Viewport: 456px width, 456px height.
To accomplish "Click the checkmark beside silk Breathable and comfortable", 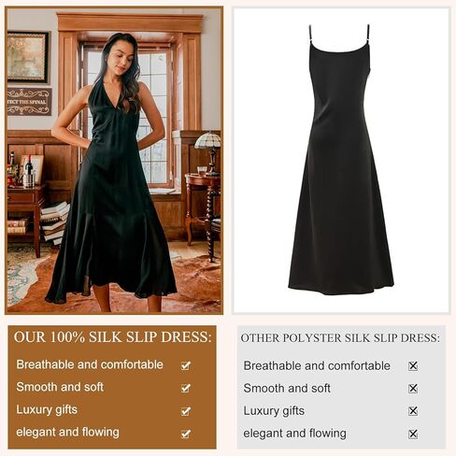I will pyautogui.click(x=186, y=365).
